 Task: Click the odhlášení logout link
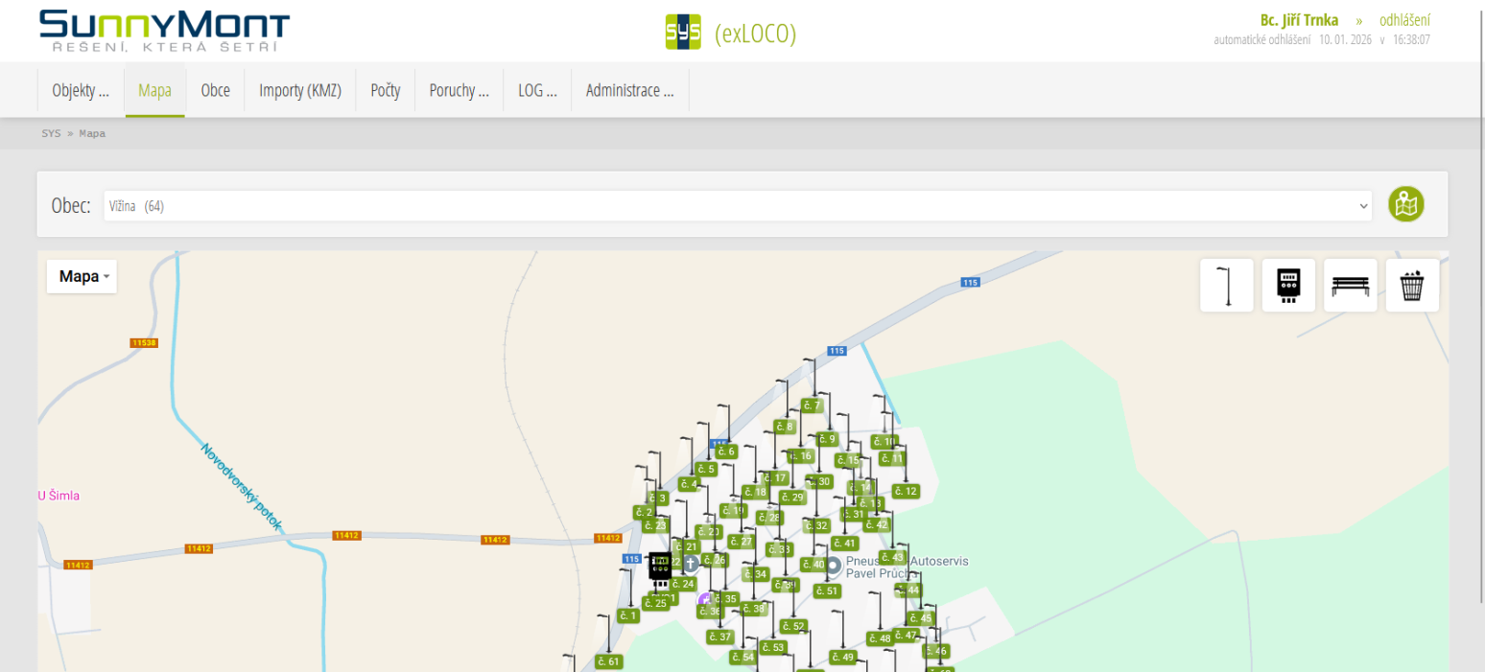[1404, 20]
